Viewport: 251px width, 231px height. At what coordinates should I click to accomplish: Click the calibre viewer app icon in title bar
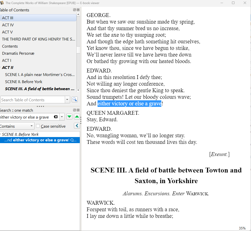coord(2,3)
